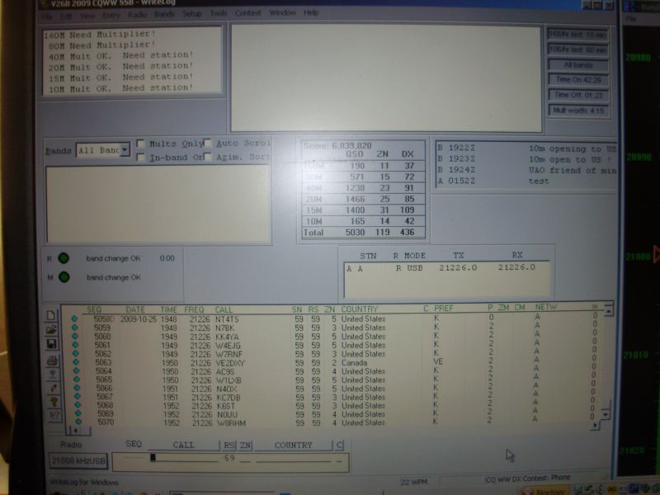Open the Radio menu
660x495 pixels.
click(x=137, y=13)
